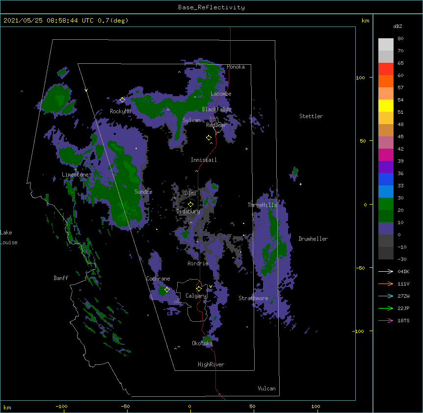Image resolution: width=423 pixels, height=413 pixels.
Task: Click the Cochrane town label
Action: click(158, 279)
